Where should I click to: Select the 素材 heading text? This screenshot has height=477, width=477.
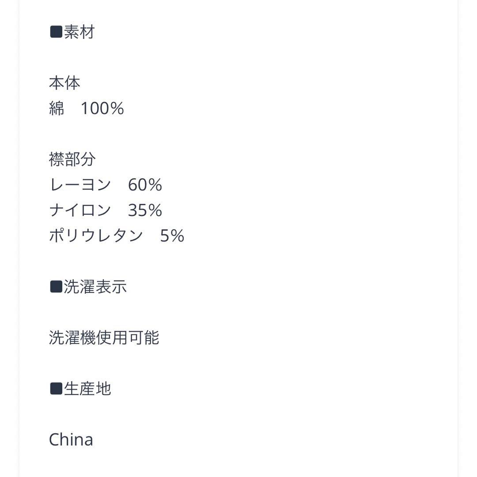pos(79,32)
